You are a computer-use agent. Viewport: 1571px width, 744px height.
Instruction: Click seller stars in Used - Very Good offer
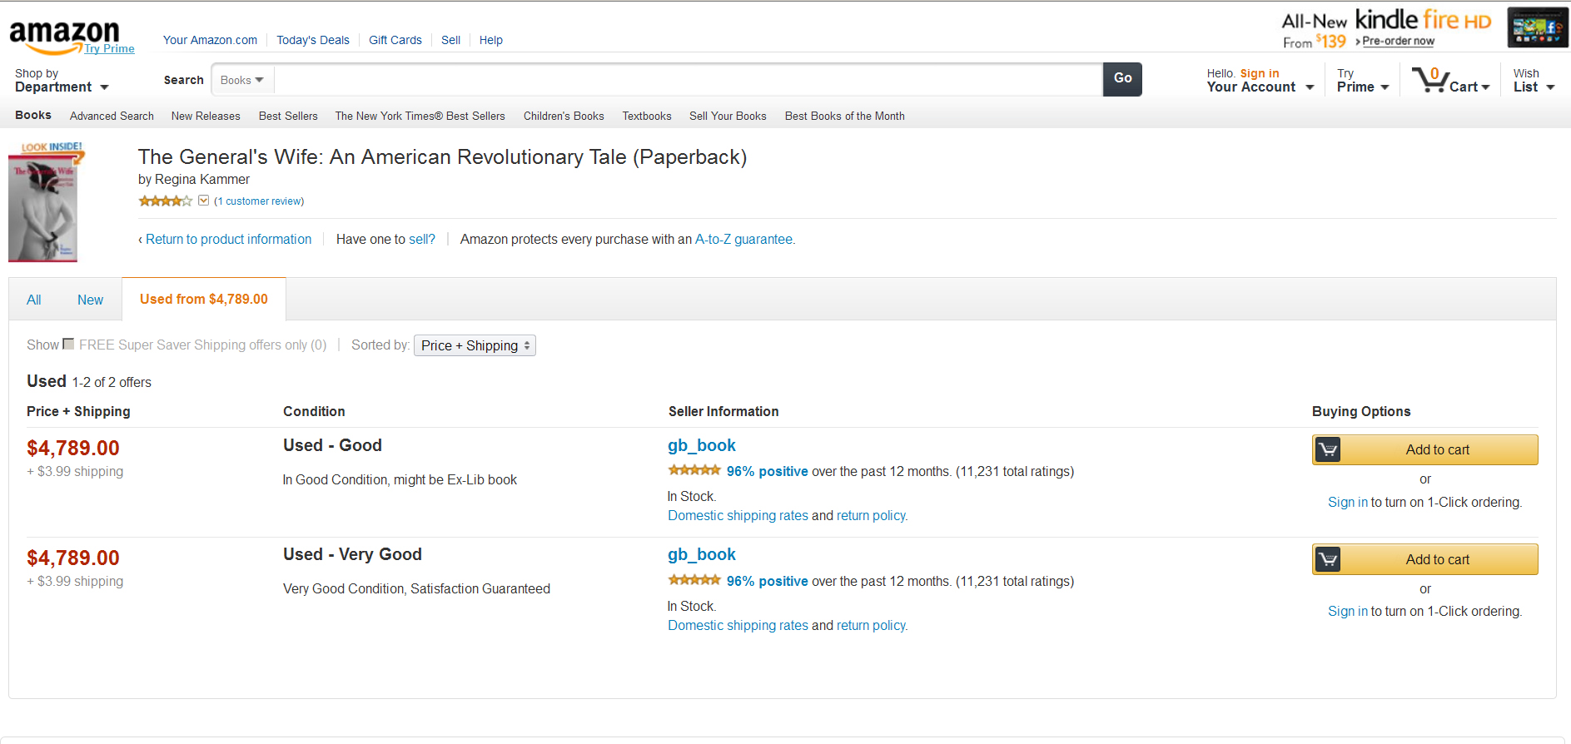pos(694,580)
